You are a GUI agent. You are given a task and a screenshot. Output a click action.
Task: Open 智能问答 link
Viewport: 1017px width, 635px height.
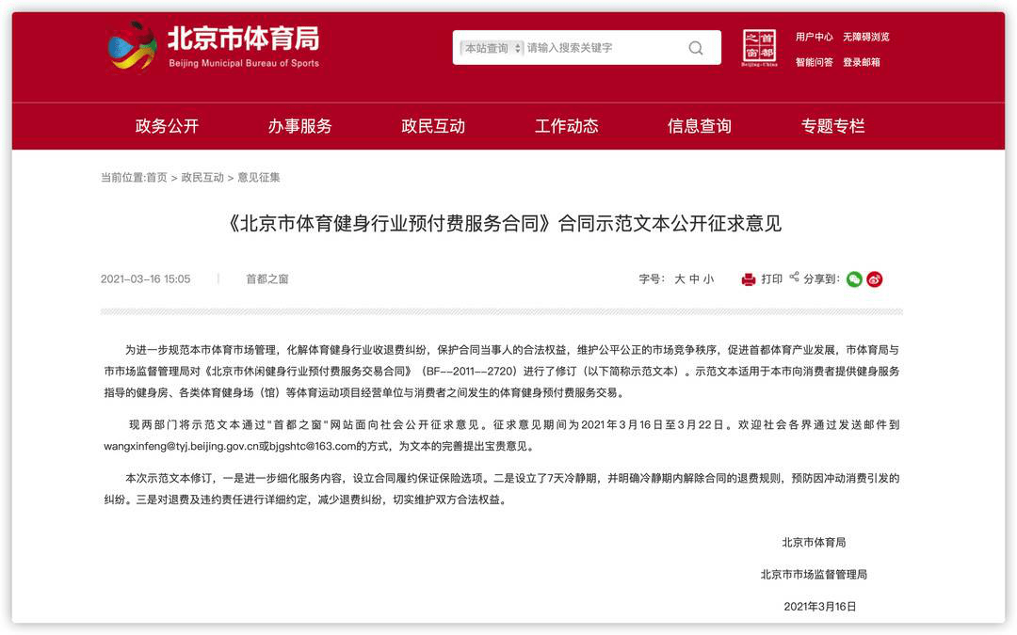(814, 62)
